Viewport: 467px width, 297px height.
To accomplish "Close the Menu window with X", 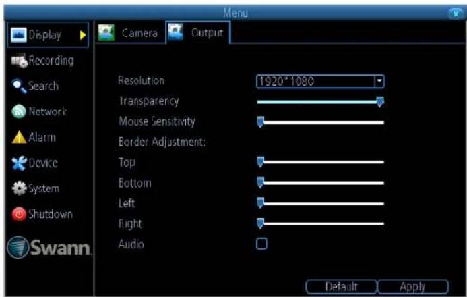I will tap(456, 13).
